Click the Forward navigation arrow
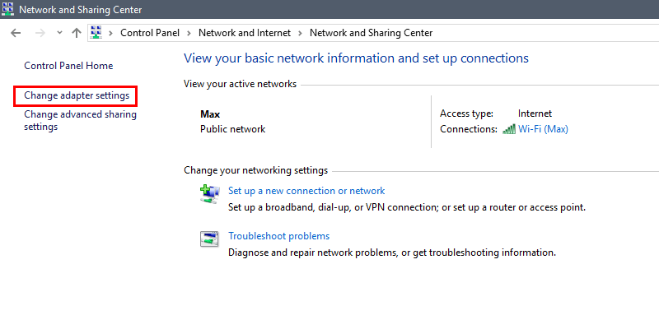 (40, 33)
